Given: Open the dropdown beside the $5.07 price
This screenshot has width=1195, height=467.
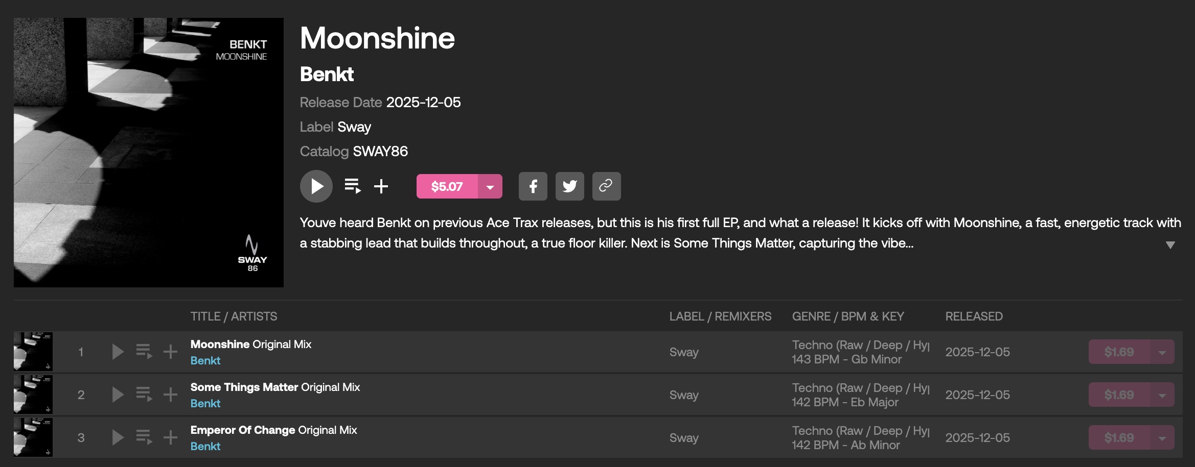Looking at the screenshot, I should pyautogui.click(x=490, y=187).
